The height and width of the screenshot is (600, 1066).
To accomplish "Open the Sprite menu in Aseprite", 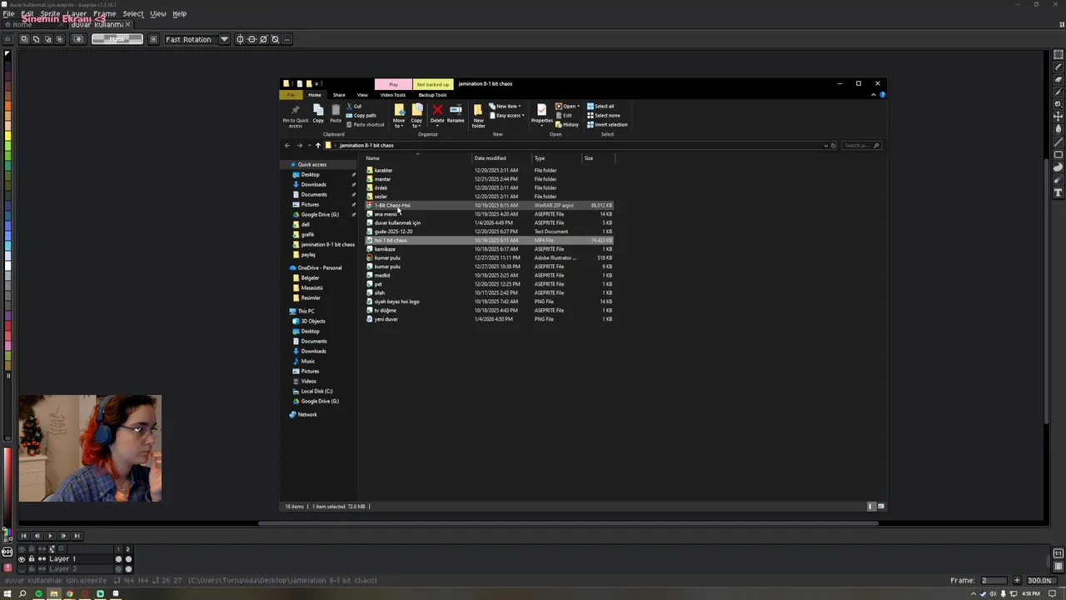I will point(50,13).
